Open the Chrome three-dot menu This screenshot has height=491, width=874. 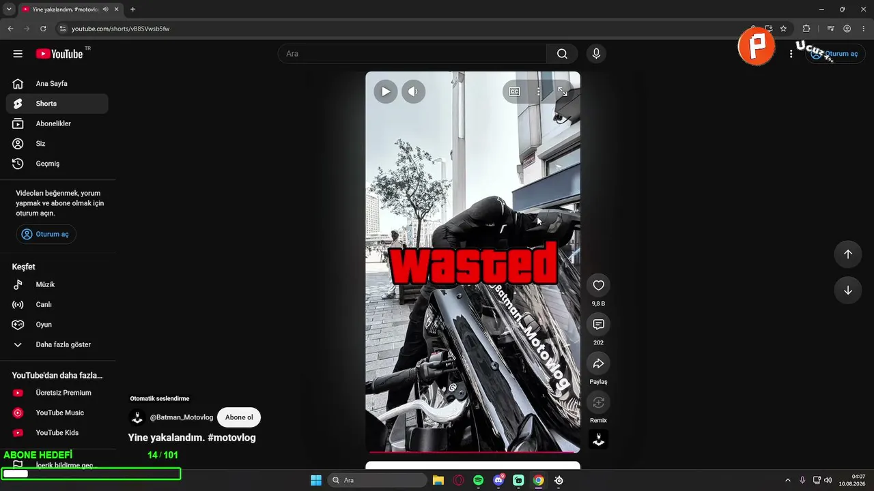point(863,29)
